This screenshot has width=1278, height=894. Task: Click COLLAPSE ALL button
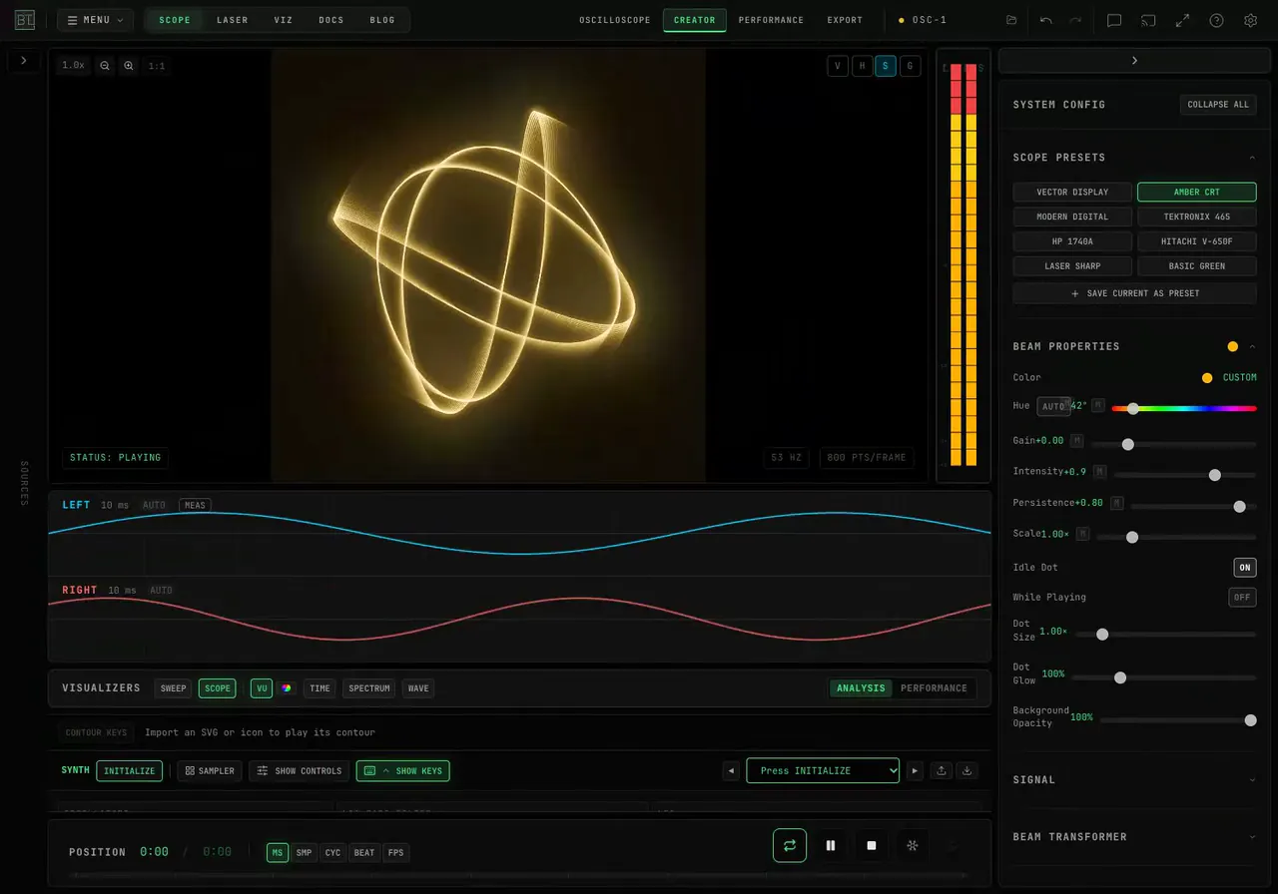pyautogui.click(x=1218, y=104)
